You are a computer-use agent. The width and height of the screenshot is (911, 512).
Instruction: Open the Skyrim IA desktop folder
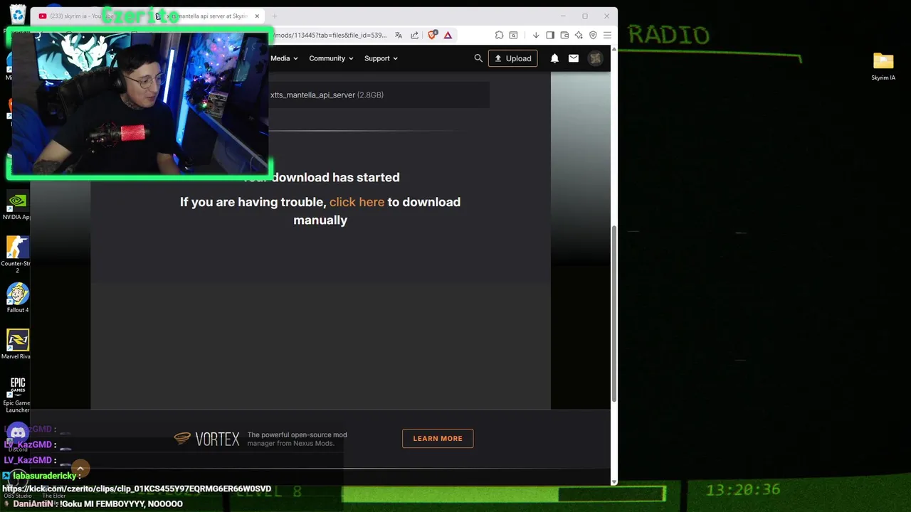pyautogui.click(x=883, y=66)
